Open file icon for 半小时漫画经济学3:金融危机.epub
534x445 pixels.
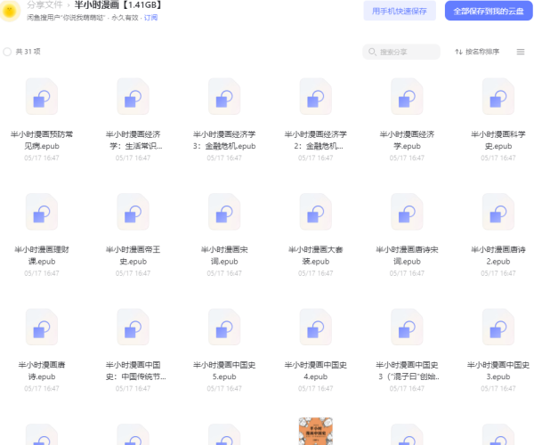pos(224,96)
